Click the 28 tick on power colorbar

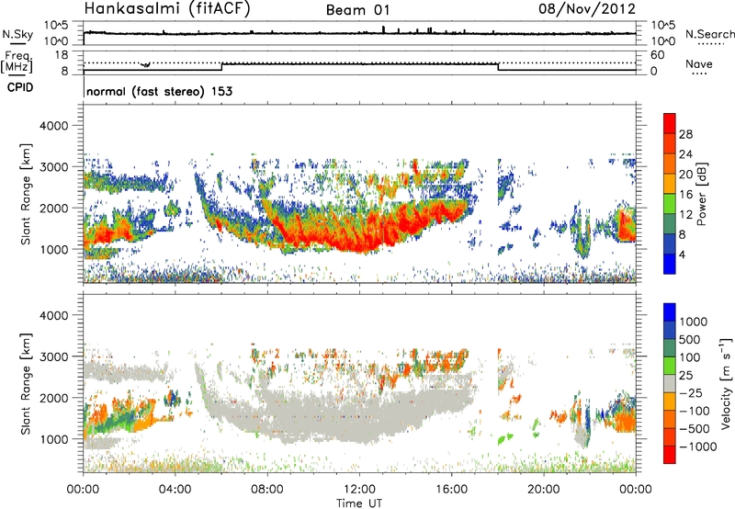(x=685, y=134)
